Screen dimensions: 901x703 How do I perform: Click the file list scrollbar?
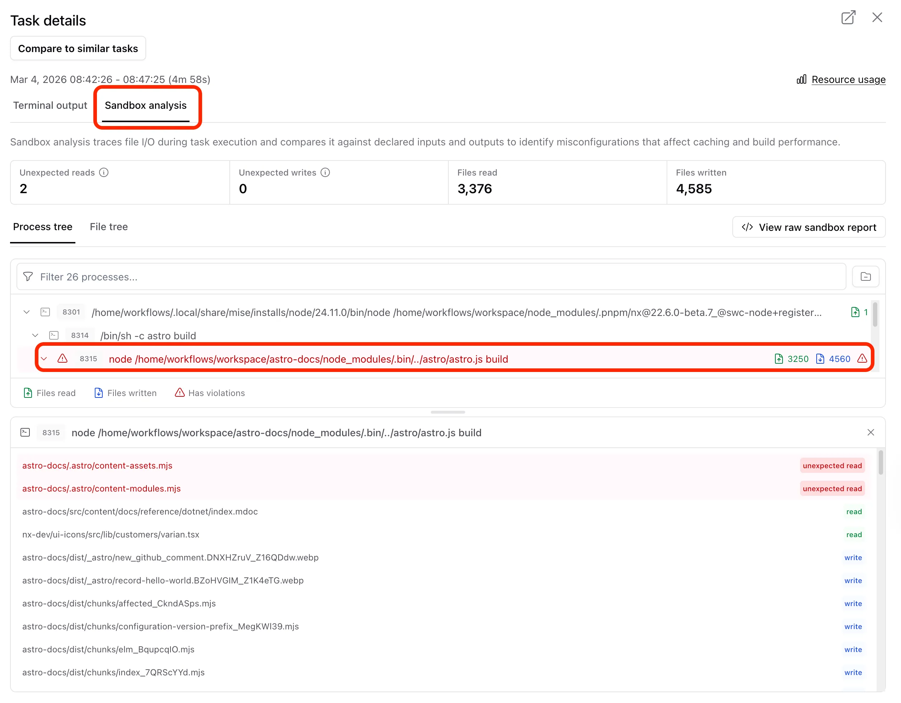881,463
